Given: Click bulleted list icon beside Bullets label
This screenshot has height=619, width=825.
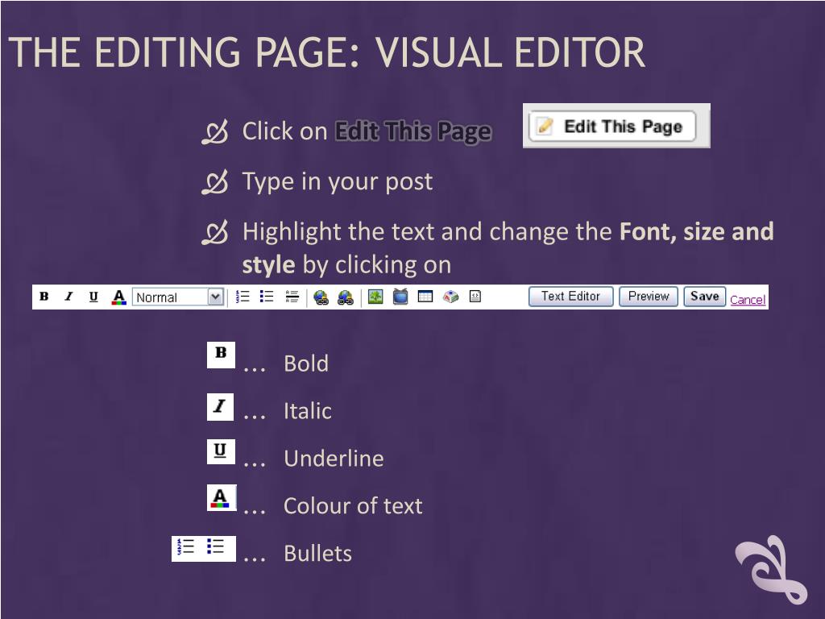Looking at the screenshot, I should point(215,547).
